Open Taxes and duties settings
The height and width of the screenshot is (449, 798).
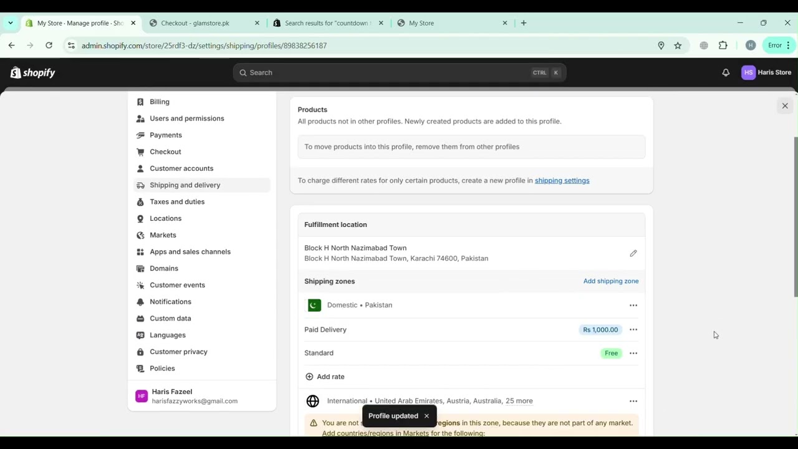pos(201,201)
